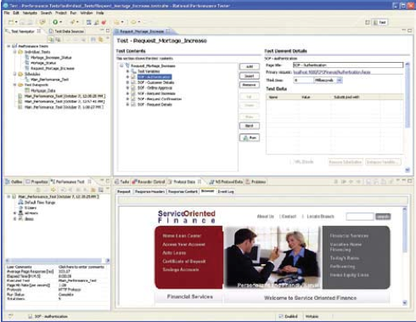Open the Recorder Control tab
This screenshot has height=322, width=416.
click(x=149, y=182)
